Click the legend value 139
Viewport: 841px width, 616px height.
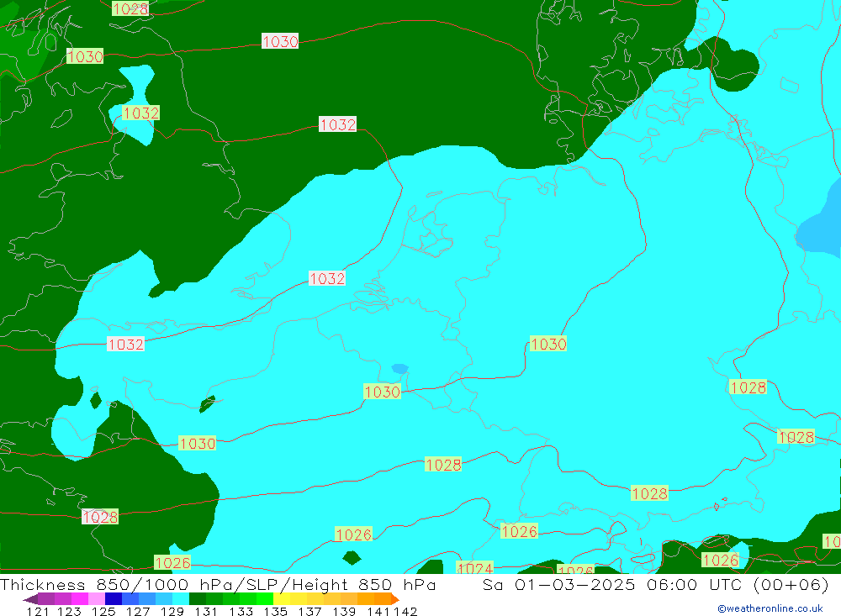[x=344, y=612]
